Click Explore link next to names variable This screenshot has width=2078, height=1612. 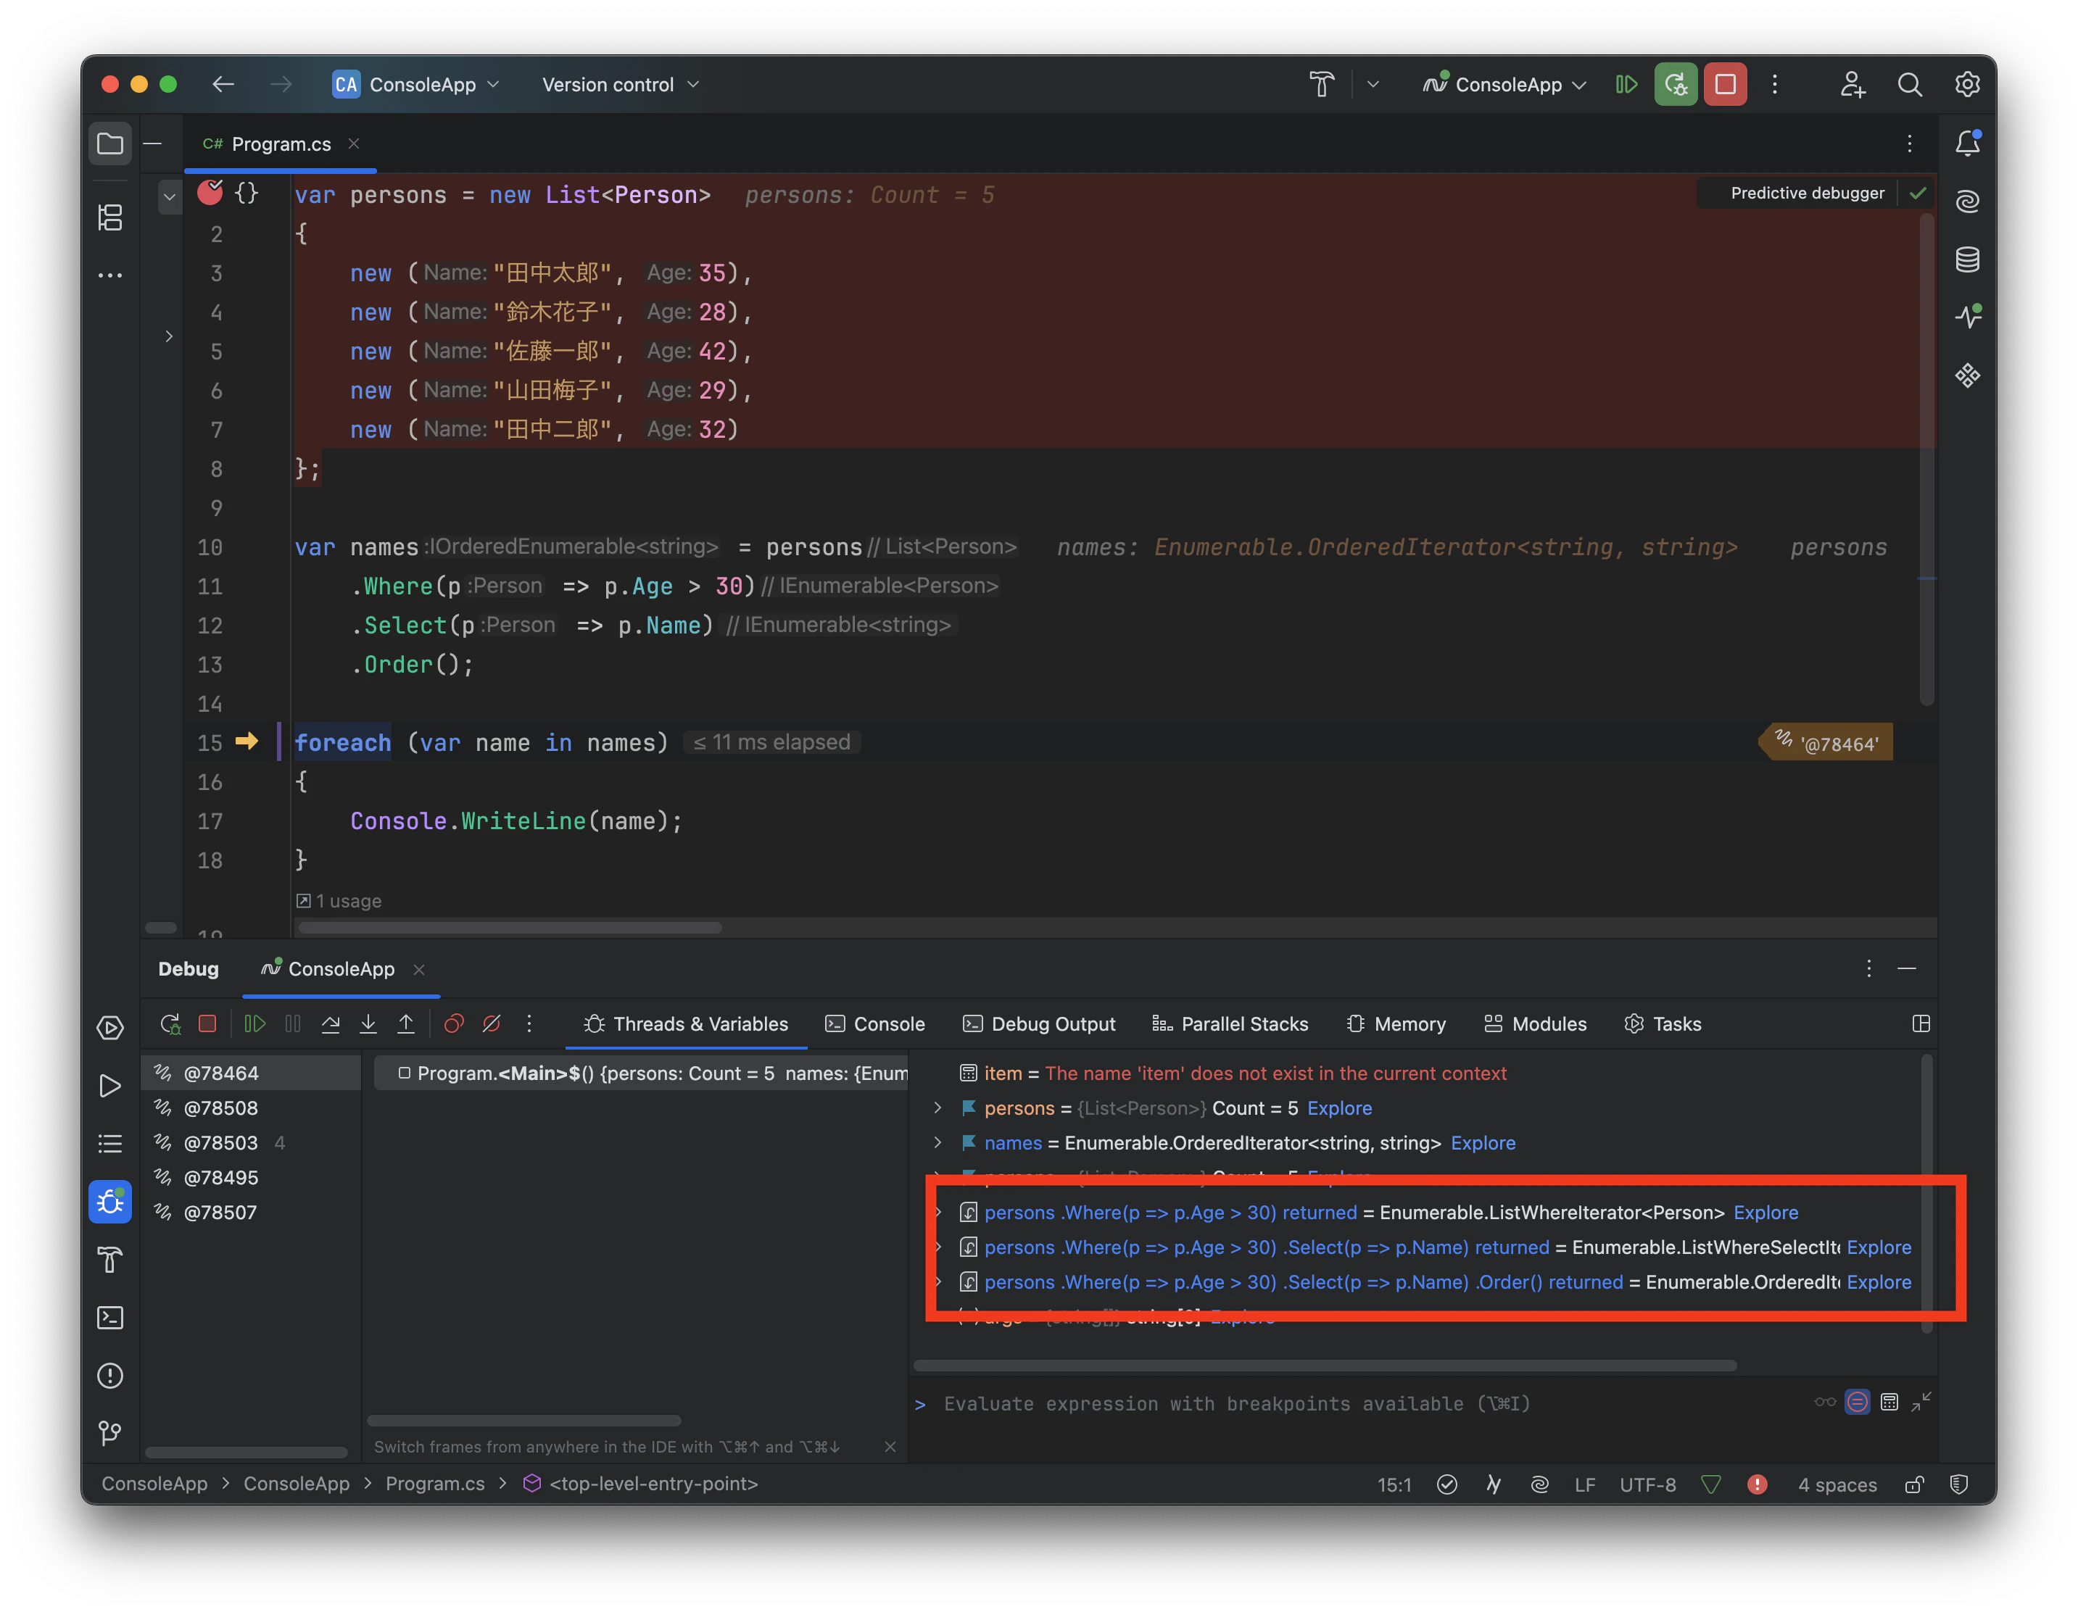click(x=1483, y=1143)
